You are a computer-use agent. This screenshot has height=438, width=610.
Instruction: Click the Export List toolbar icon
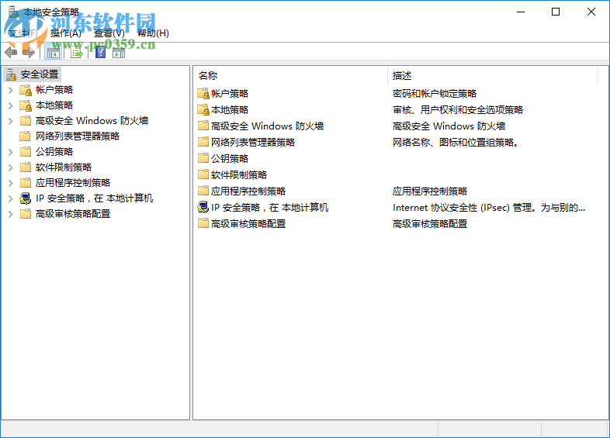[x=77, y=53]
